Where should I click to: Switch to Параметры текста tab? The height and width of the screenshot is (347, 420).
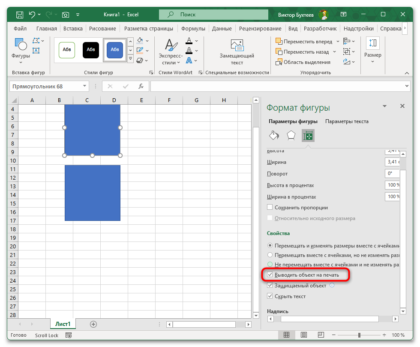(x=347, y=121)
